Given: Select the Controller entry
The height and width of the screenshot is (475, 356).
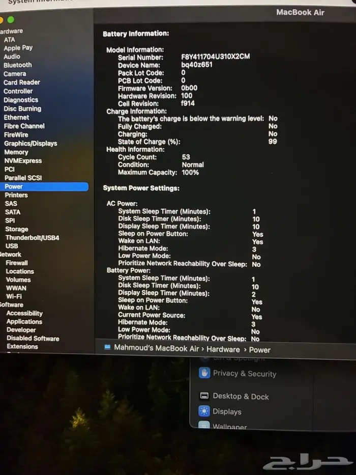Looking at the screenshot, I should (x=18, y=91).
